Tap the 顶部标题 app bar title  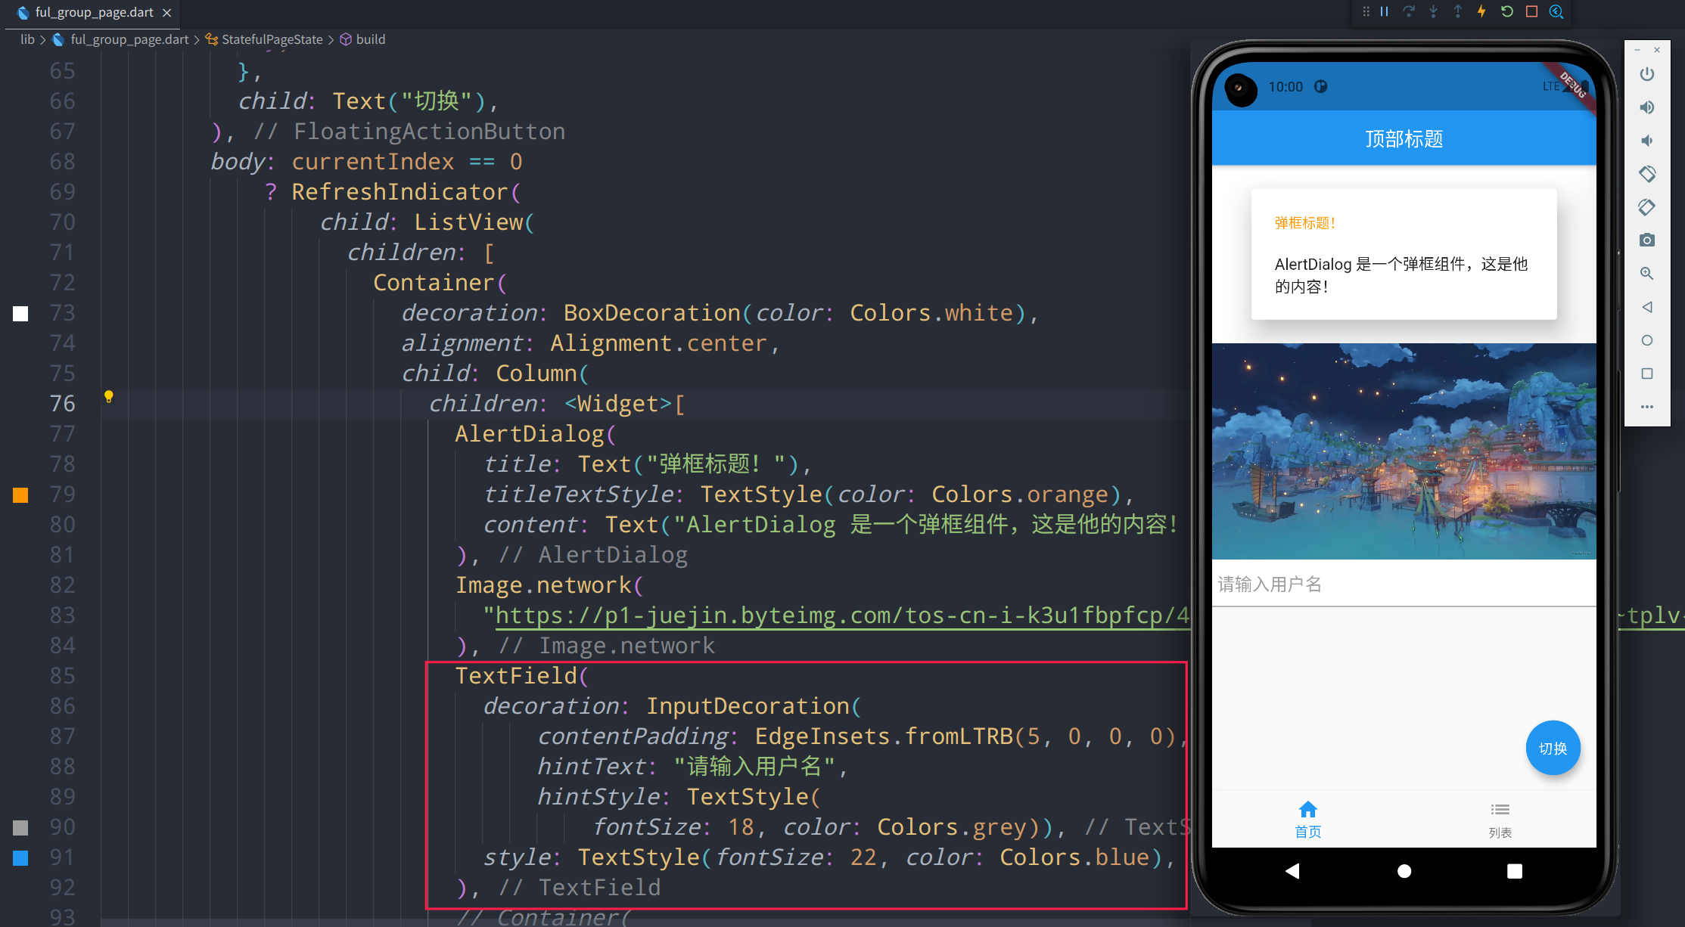click(1404, 139)
